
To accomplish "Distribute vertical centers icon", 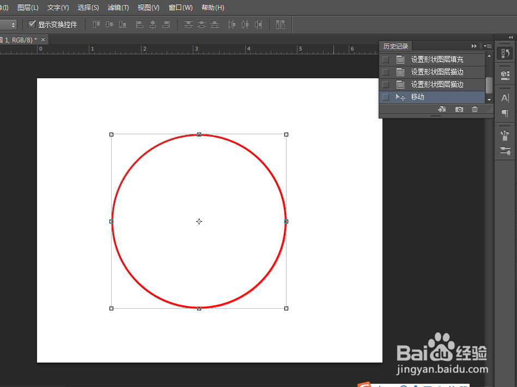I will (x=202, y=24).
